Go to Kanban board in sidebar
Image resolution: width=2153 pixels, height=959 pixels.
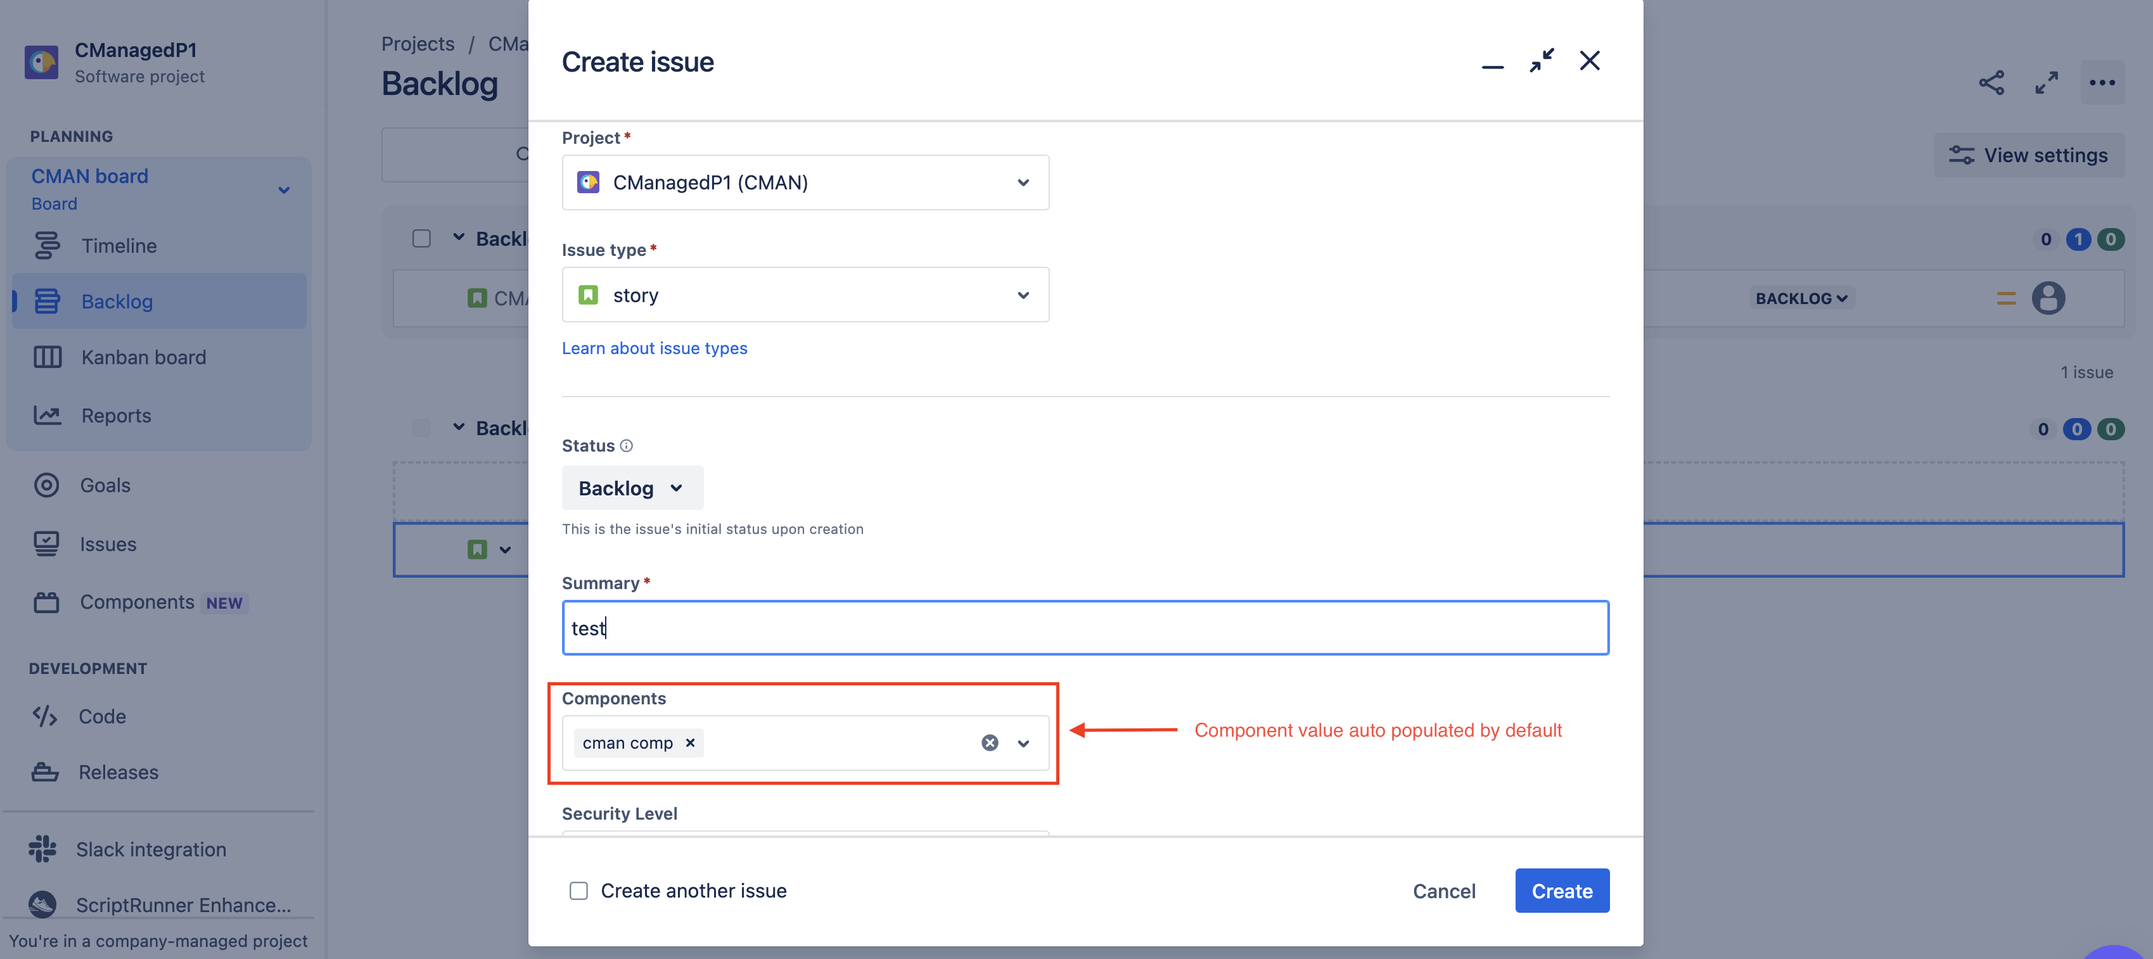(143, 357)
